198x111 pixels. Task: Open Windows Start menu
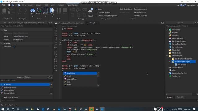pos(2,109)
